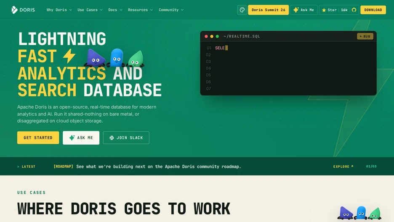Image resolution: width=394 pixels, height=222 pixels.
Task: Click the Download button
Action: [x=373, y=10]
